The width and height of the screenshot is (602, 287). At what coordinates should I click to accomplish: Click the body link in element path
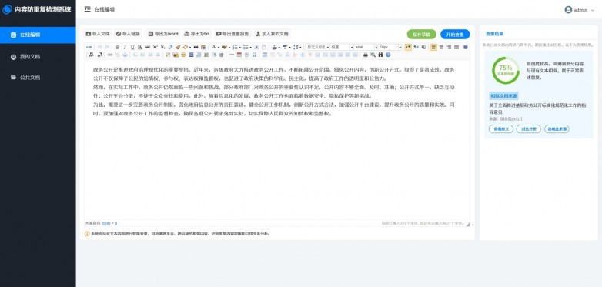point(106,223)
